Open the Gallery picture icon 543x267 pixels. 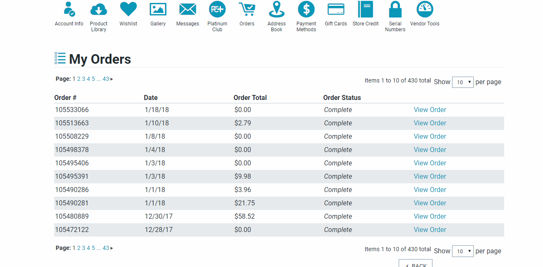158,9
